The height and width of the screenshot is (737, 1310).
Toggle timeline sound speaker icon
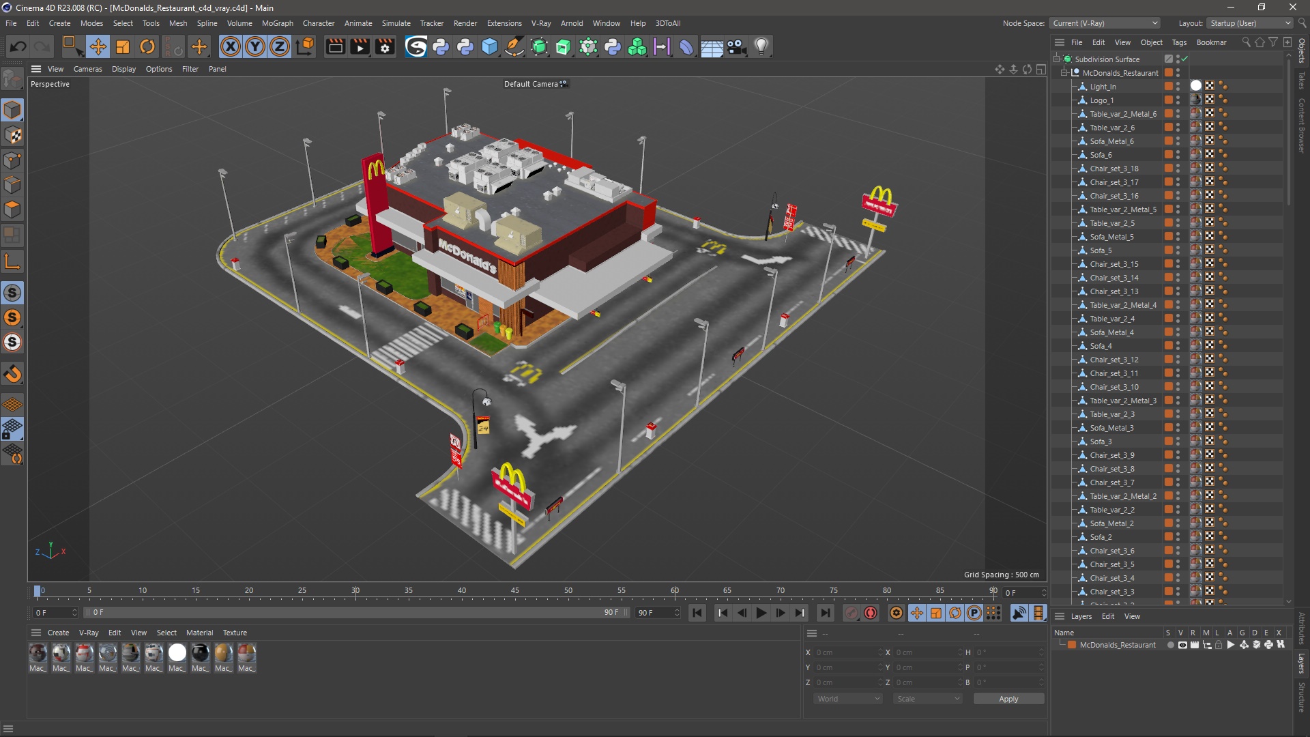[x=1019, y=613]
